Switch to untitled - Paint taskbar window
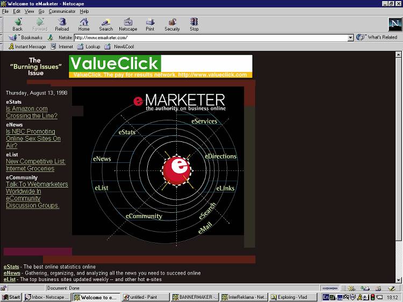 pos(145,297)
